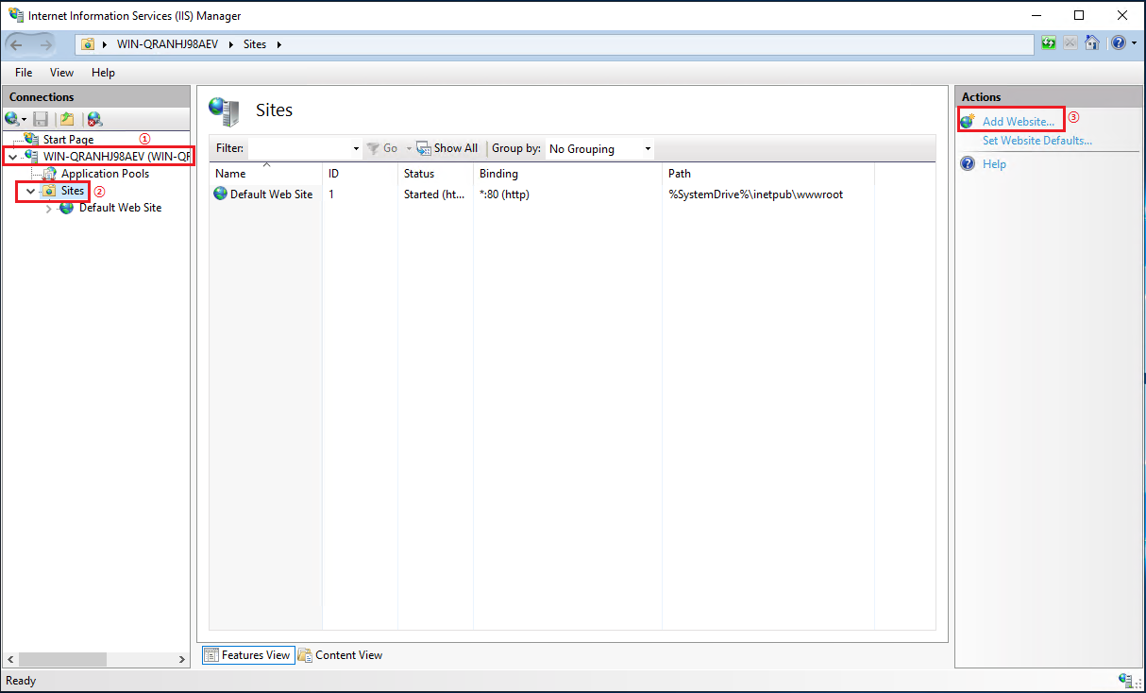Click the gray Stop icon in address bar
The width and height of the screenshot is (1146, 693).
pyautogui.click(x=1070, y=43)
